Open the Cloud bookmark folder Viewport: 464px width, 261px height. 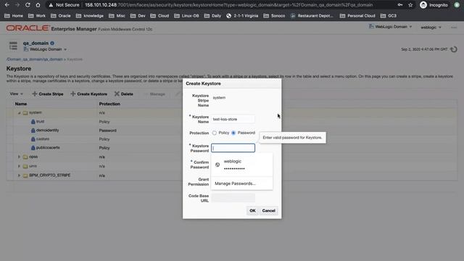(159, 16)
